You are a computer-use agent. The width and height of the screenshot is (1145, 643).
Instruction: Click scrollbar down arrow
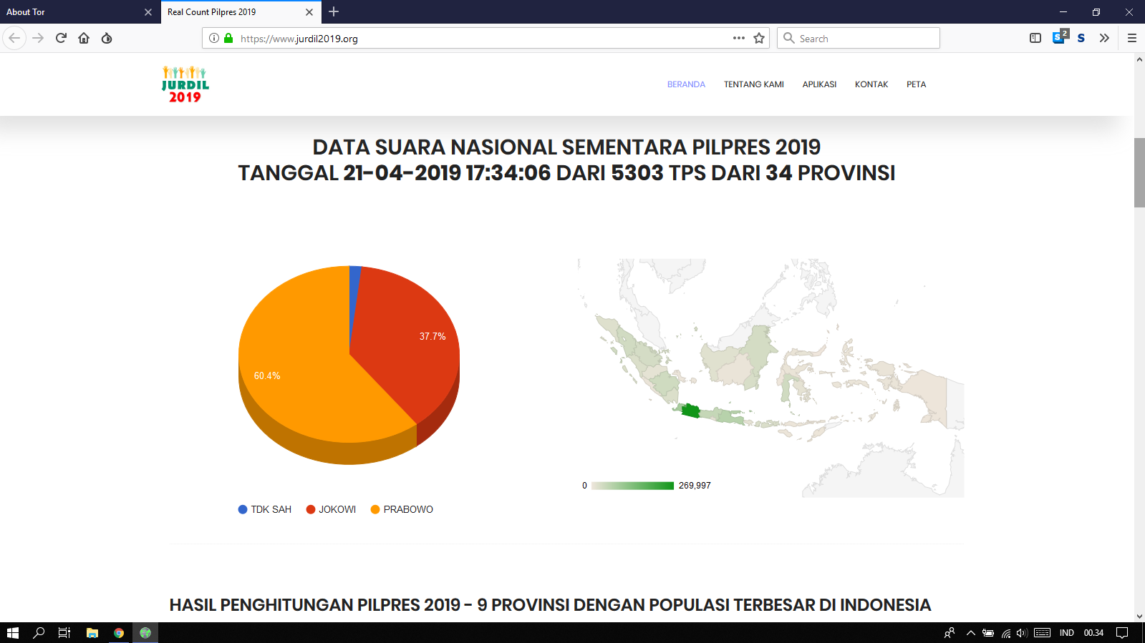pos(1139,616)
